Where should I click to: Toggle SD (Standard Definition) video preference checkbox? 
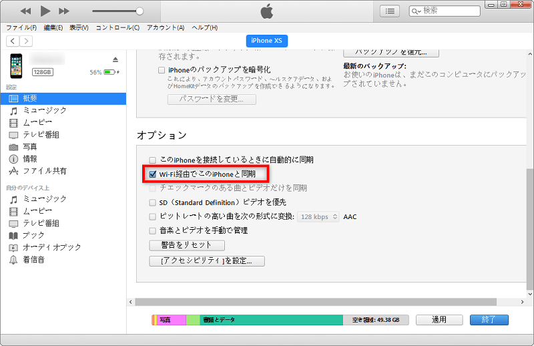tap(153, 203)
